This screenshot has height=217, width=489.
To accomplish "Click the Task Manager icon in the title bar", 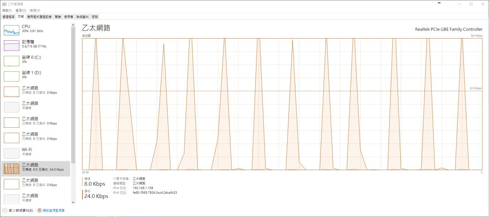I will (4, 3).
